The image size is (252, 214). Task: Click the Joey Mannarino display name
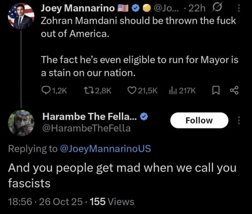click(78, 9)
